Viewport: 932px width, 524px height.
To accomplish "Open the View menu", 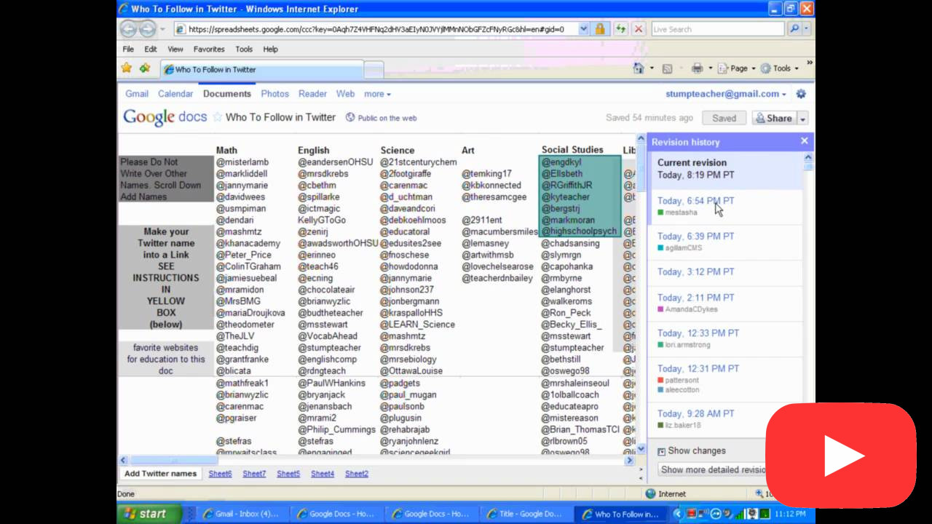I will coord(175,49).
